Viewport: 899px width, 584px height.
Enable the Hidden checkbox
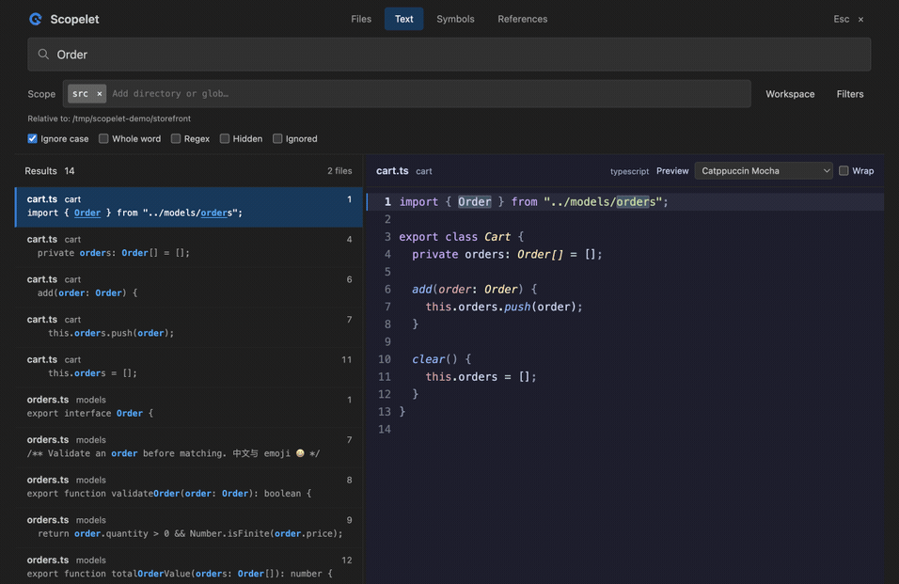[x=225, y=138]
